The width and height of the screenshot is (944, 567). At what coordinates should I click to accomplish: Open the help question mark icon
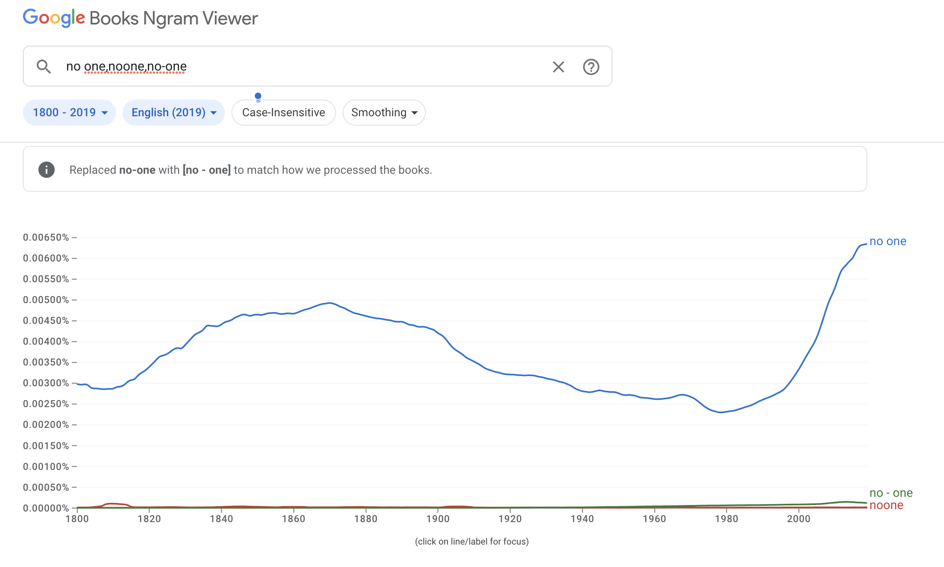point(591,67)
